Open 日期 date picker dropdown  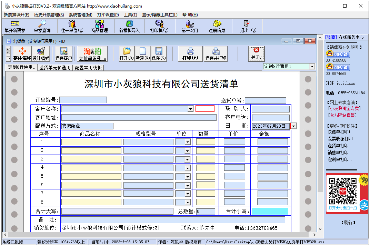(x=293, y=126)
